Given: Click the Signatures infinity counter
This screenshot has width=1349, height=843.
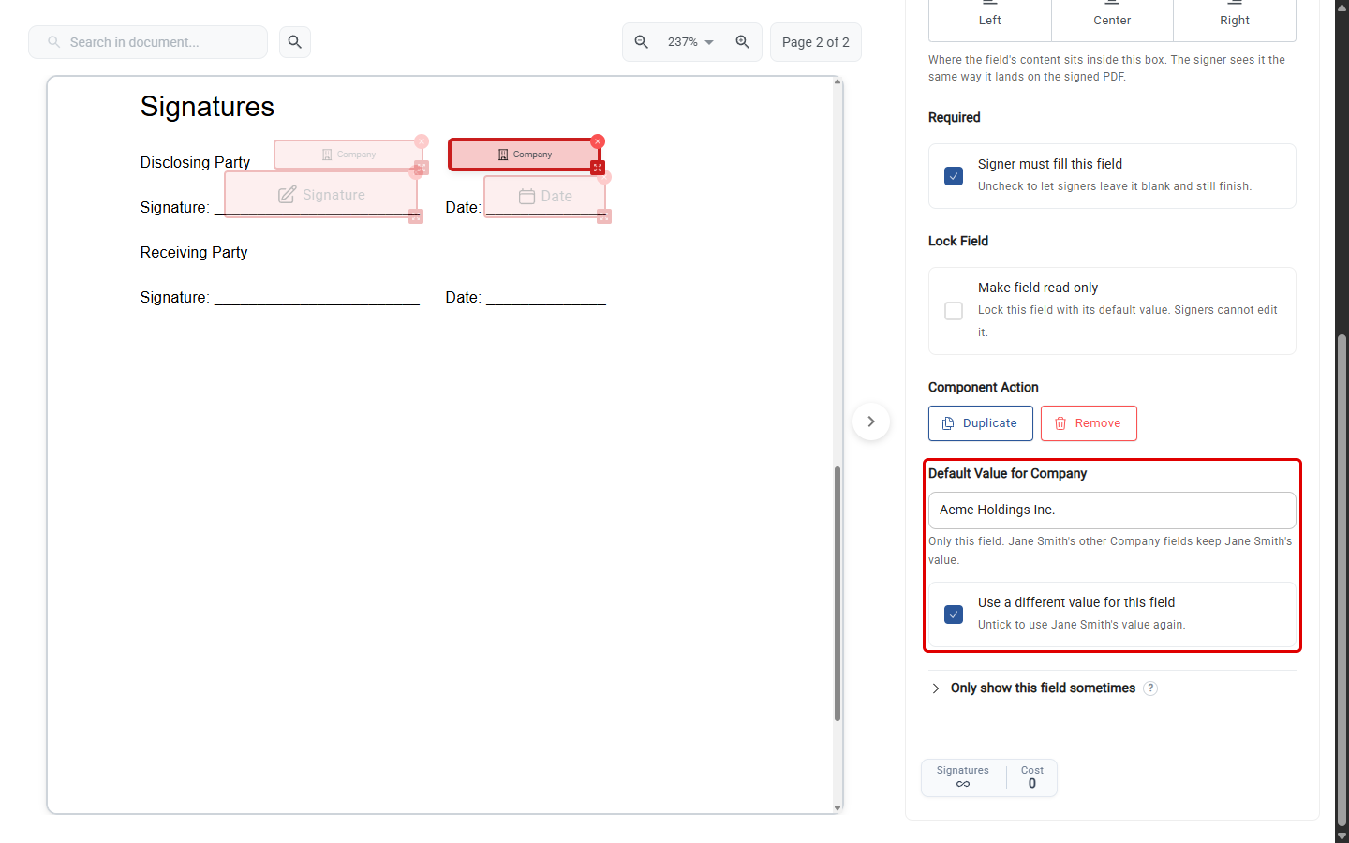Looking at the screenshot, I should 963,777.
